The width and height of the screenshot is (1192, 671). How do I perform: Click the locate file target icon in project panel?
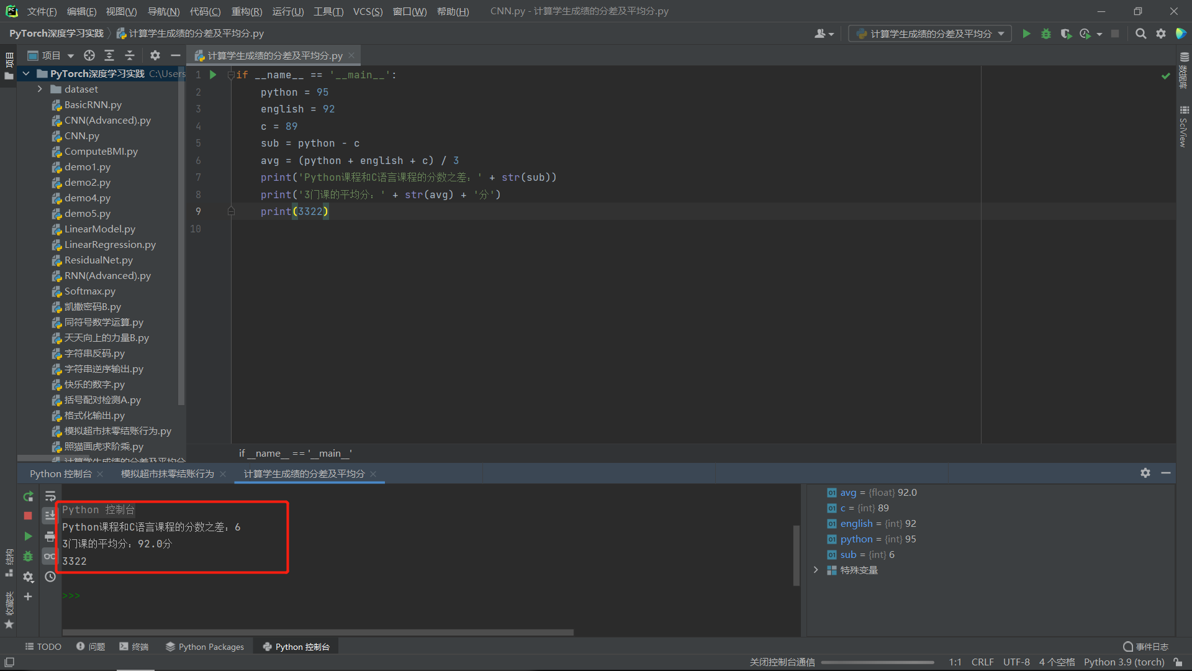pos(89,56)
